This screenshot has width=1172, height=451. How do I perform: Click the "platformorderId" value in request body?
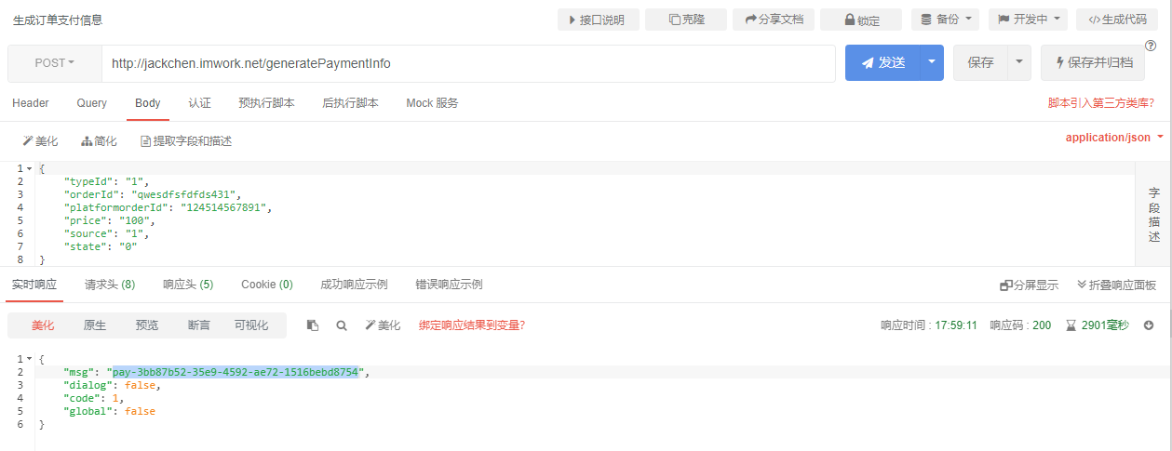click(x=226, y=207)
